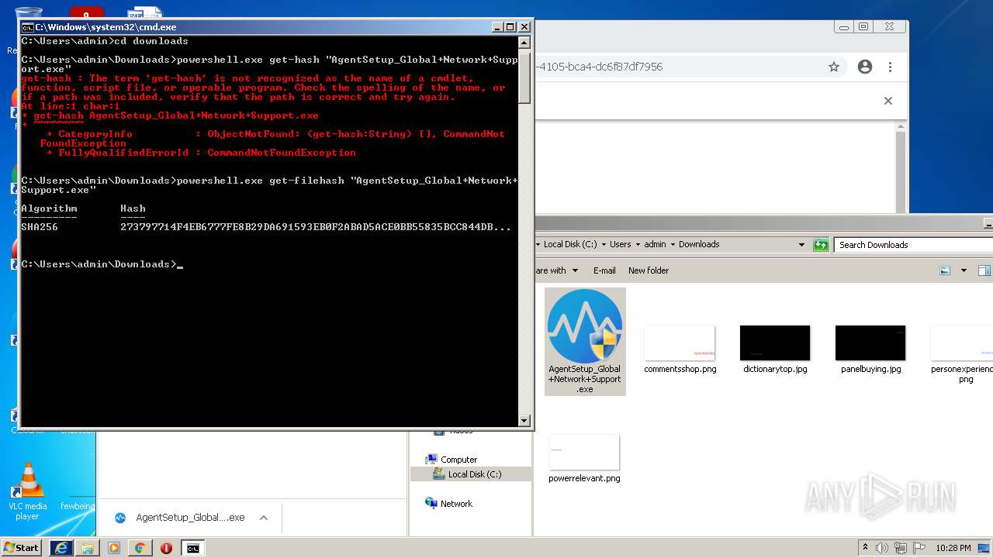Select 'admin' breadcrumb in Explorer path
This screenshot has height=558, width=993.
click(x=655, y=244)
